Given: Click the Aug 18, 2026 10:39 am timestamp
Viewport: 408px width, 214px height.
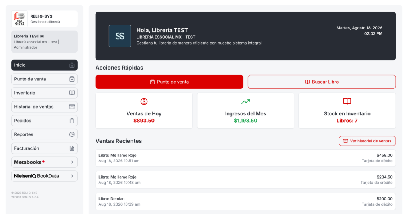Looking at the screenshot, I should [x=120, y=204].
